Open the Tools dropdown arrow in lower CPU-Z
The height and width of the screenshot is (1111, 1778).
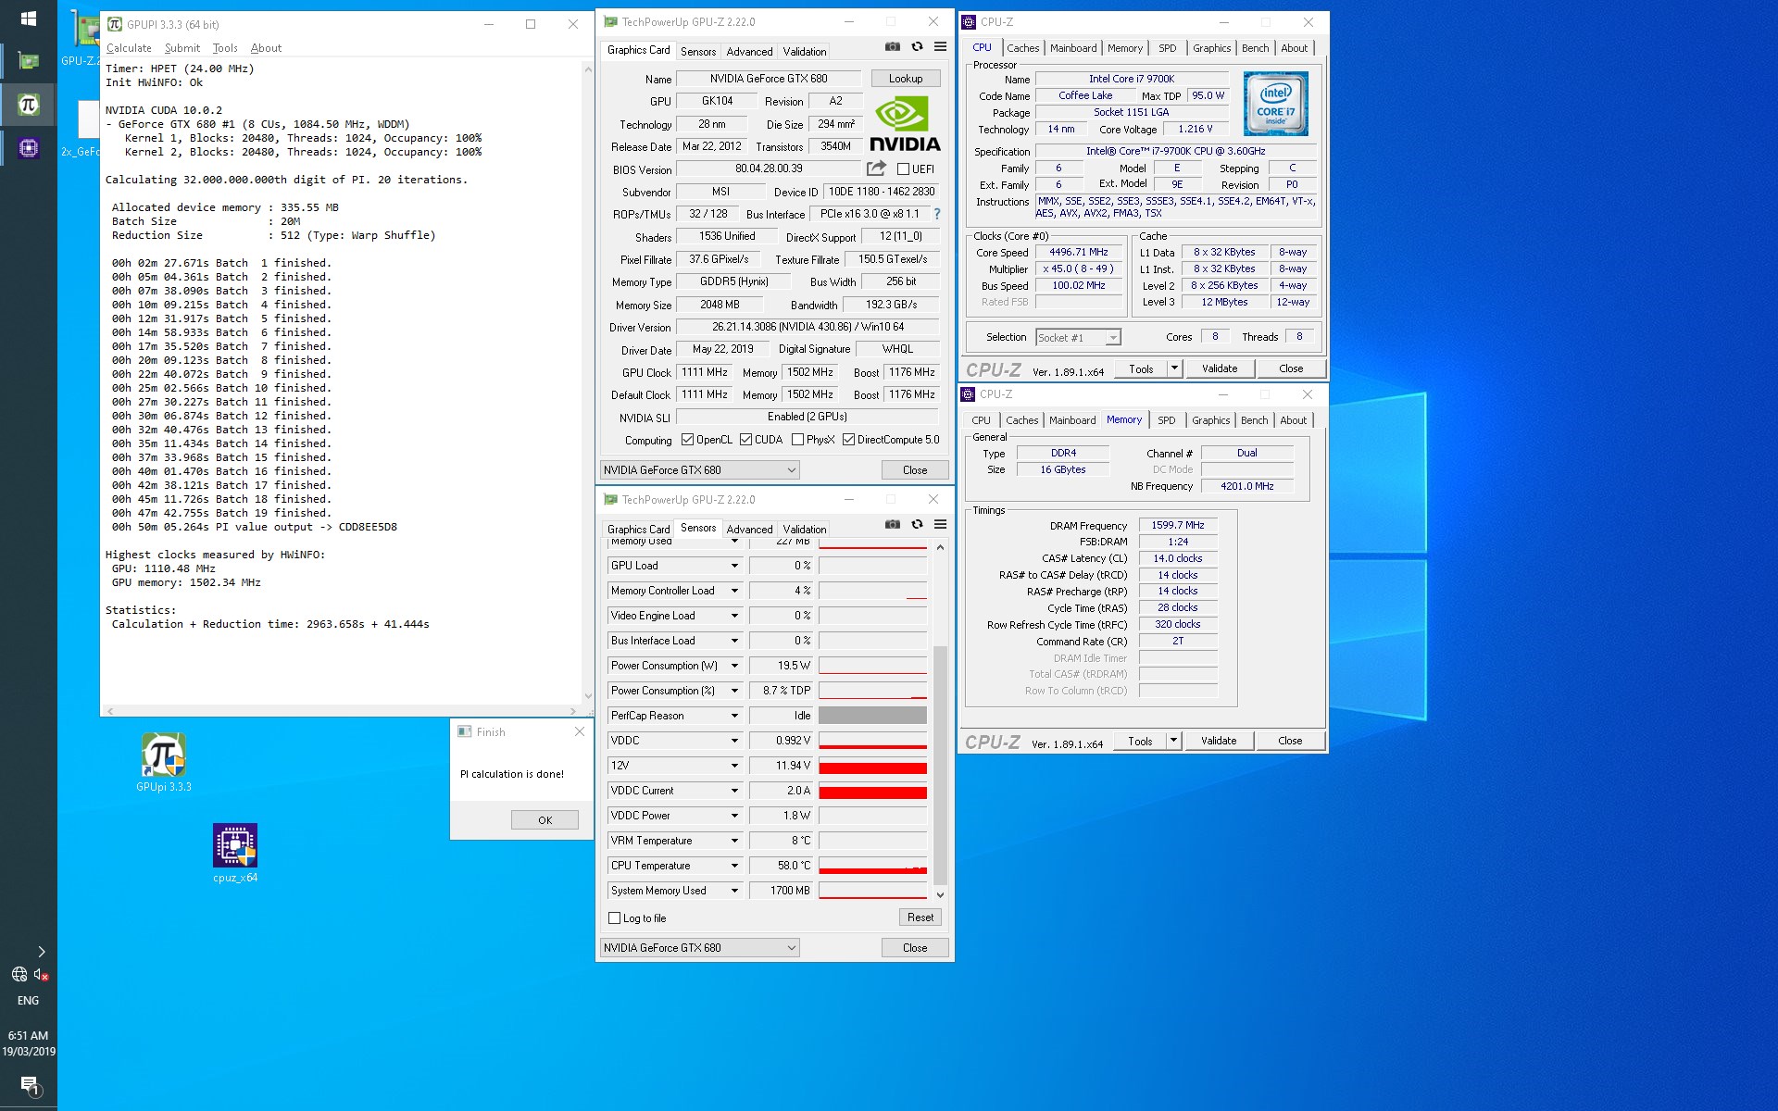(1173, 741)
